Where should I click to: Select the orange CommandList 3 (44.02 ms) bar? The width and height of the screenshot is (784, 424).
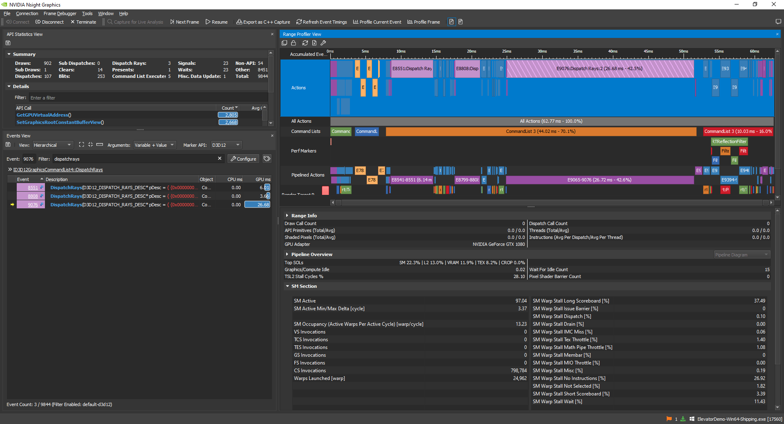(541, 131)
